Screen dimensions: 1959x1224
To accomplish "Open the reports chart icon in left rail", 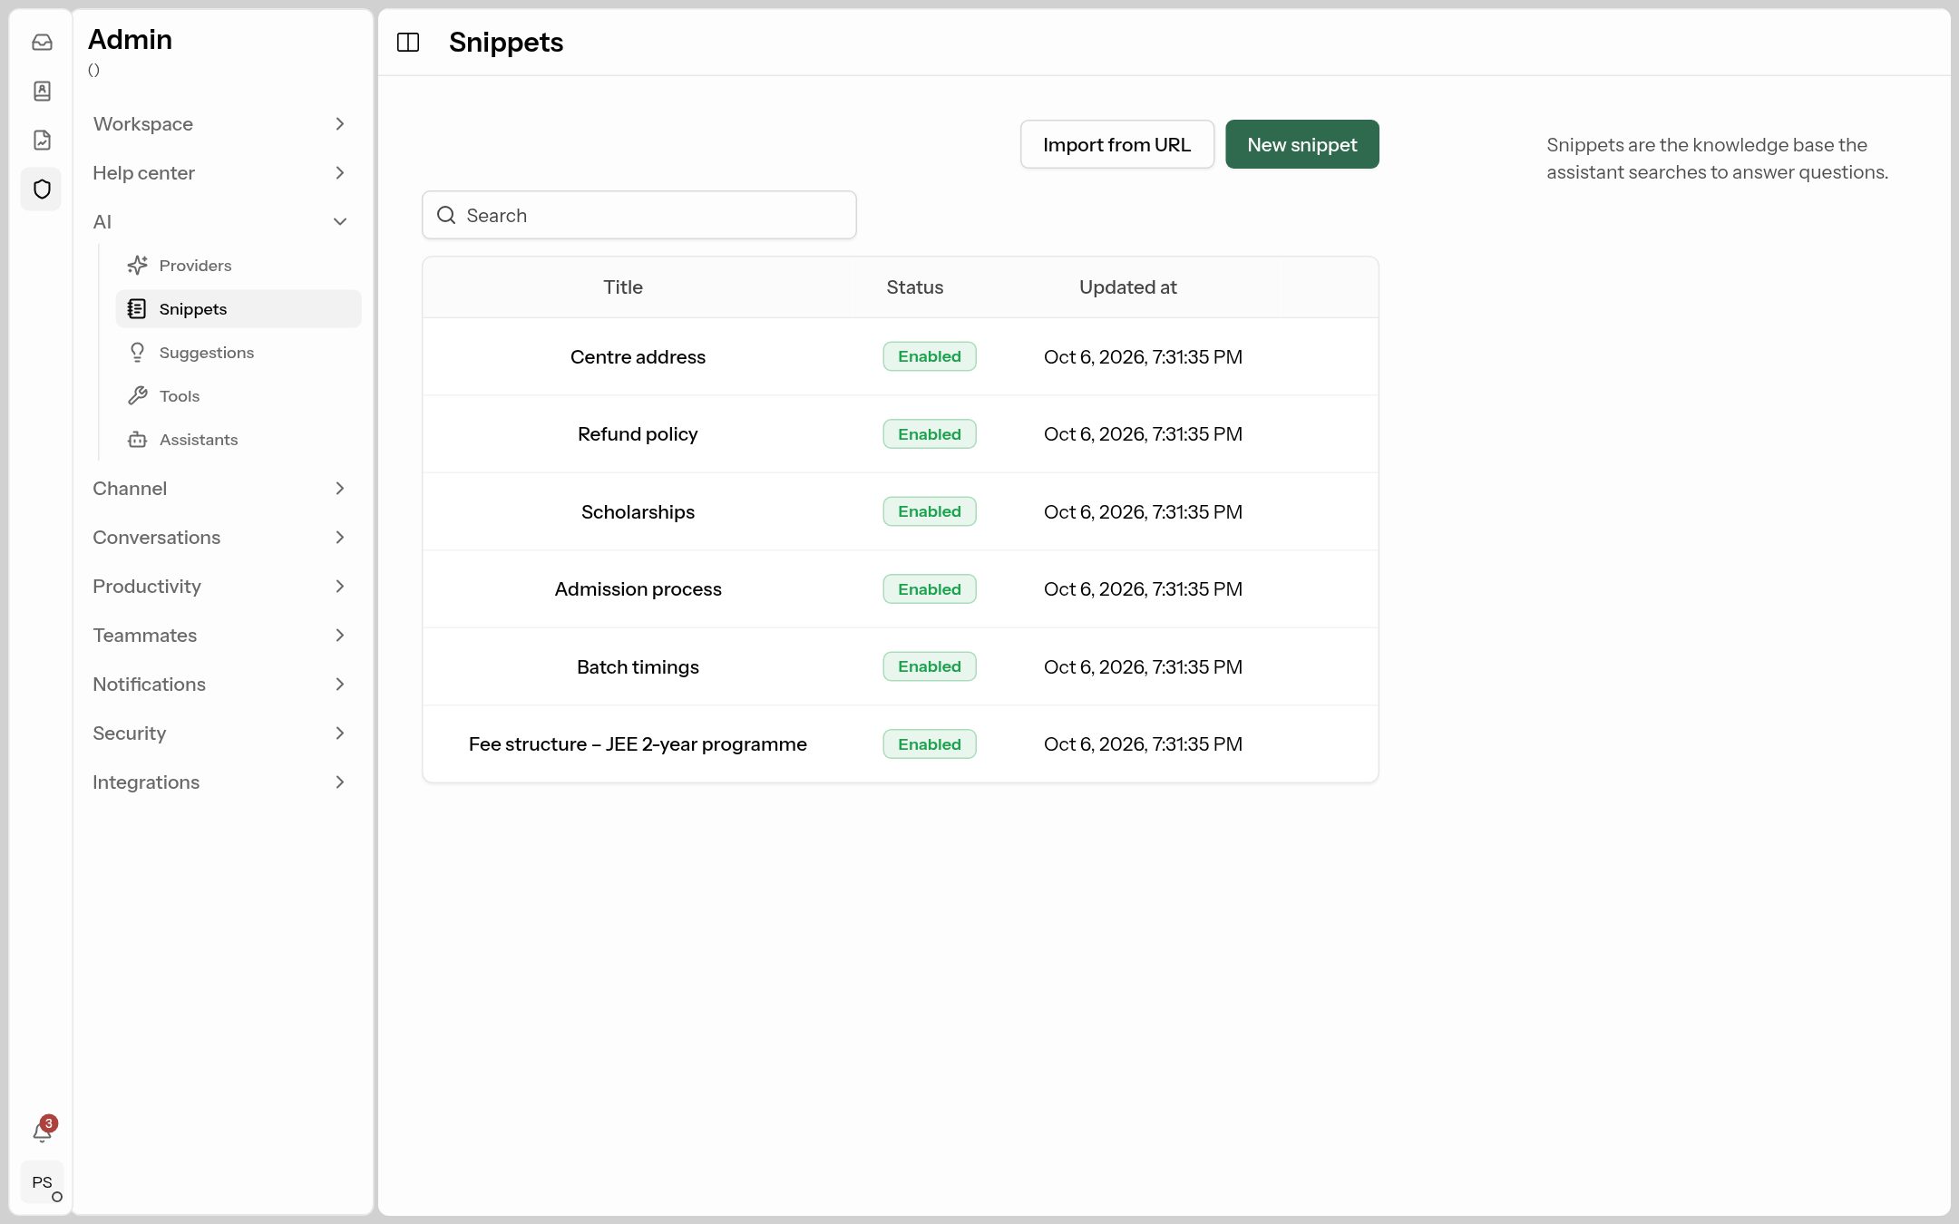I will point(42,140).
